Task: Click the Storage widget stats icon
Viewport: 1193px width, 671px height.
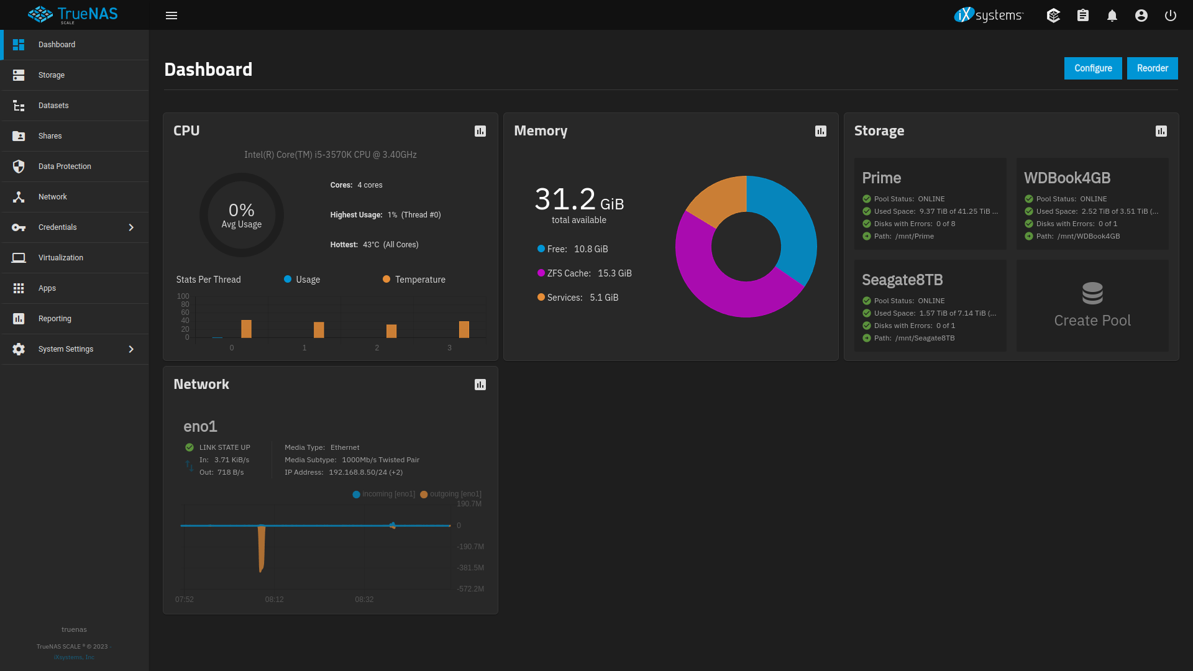Action: pos(1161,130)
